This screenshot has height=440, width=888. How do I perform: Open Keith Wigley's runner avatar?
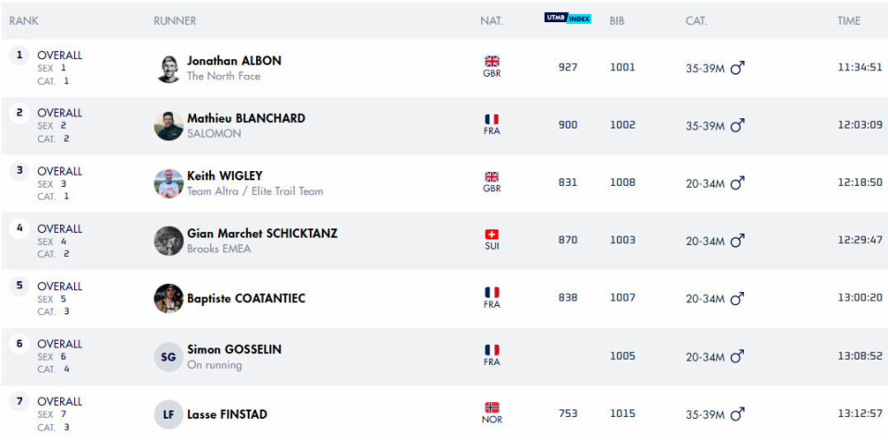pyautogui.click(x=168, y=183)
